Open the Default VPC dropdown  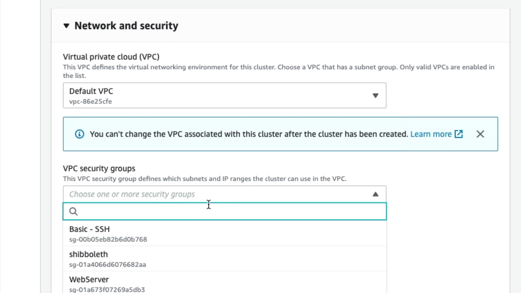[224, 95]
